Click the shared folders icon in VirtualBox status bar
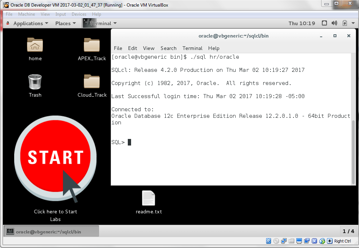 point(291,241)
